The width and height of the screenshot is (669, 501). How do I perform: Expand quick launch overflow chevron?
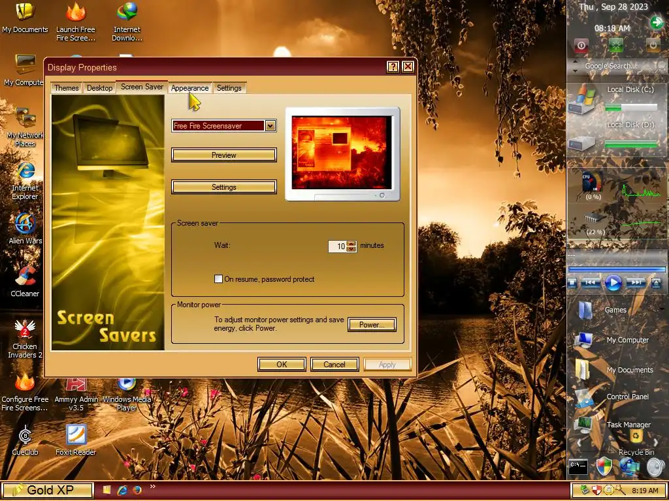(x=153, y=487)
